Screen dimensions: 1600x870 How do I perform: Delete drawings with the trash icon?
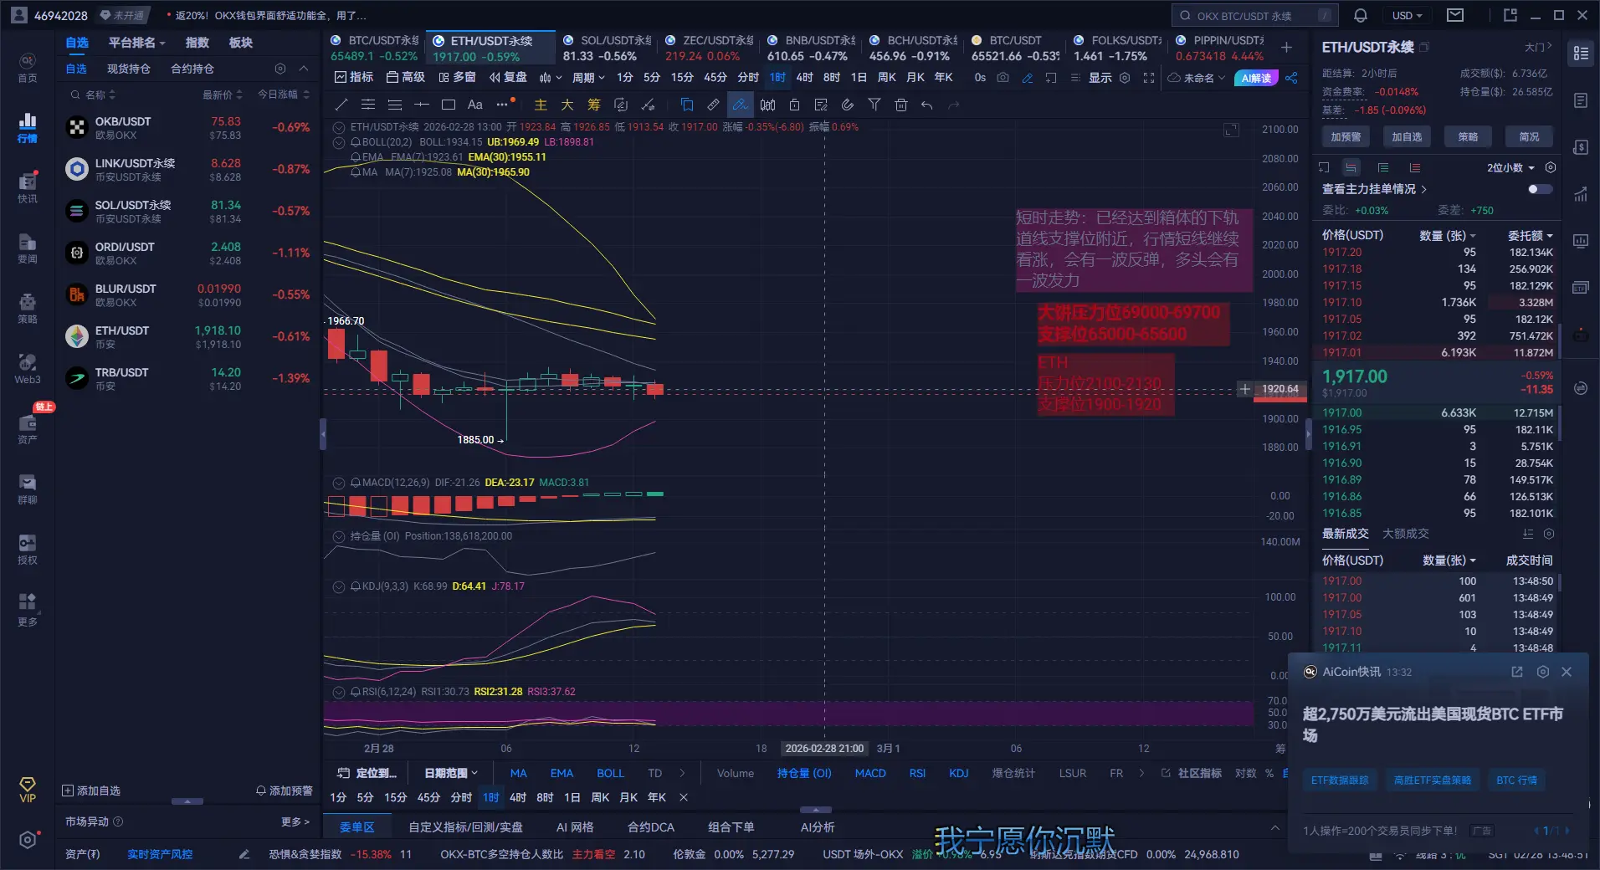[x=901, y=105]
